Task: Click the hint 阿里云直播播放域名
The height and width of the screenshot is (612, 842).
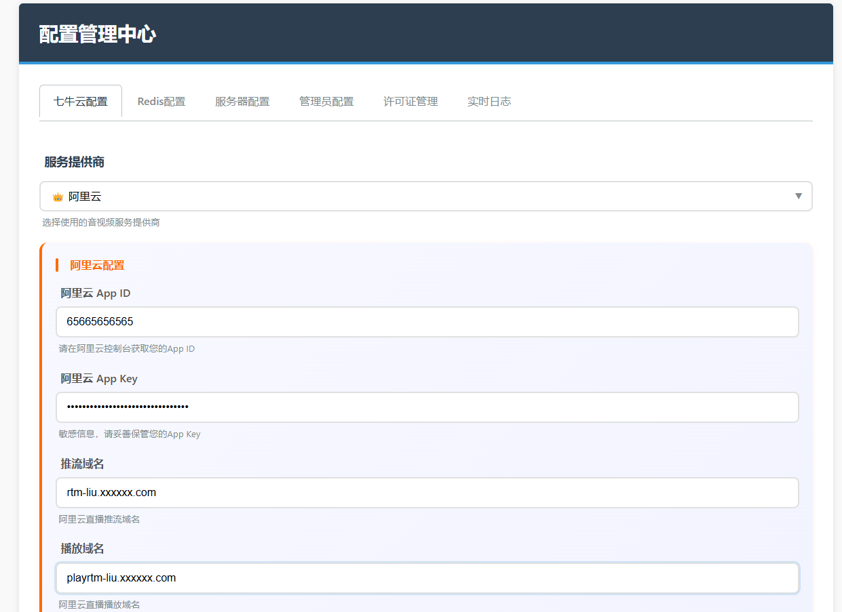Action: point(99,605)
